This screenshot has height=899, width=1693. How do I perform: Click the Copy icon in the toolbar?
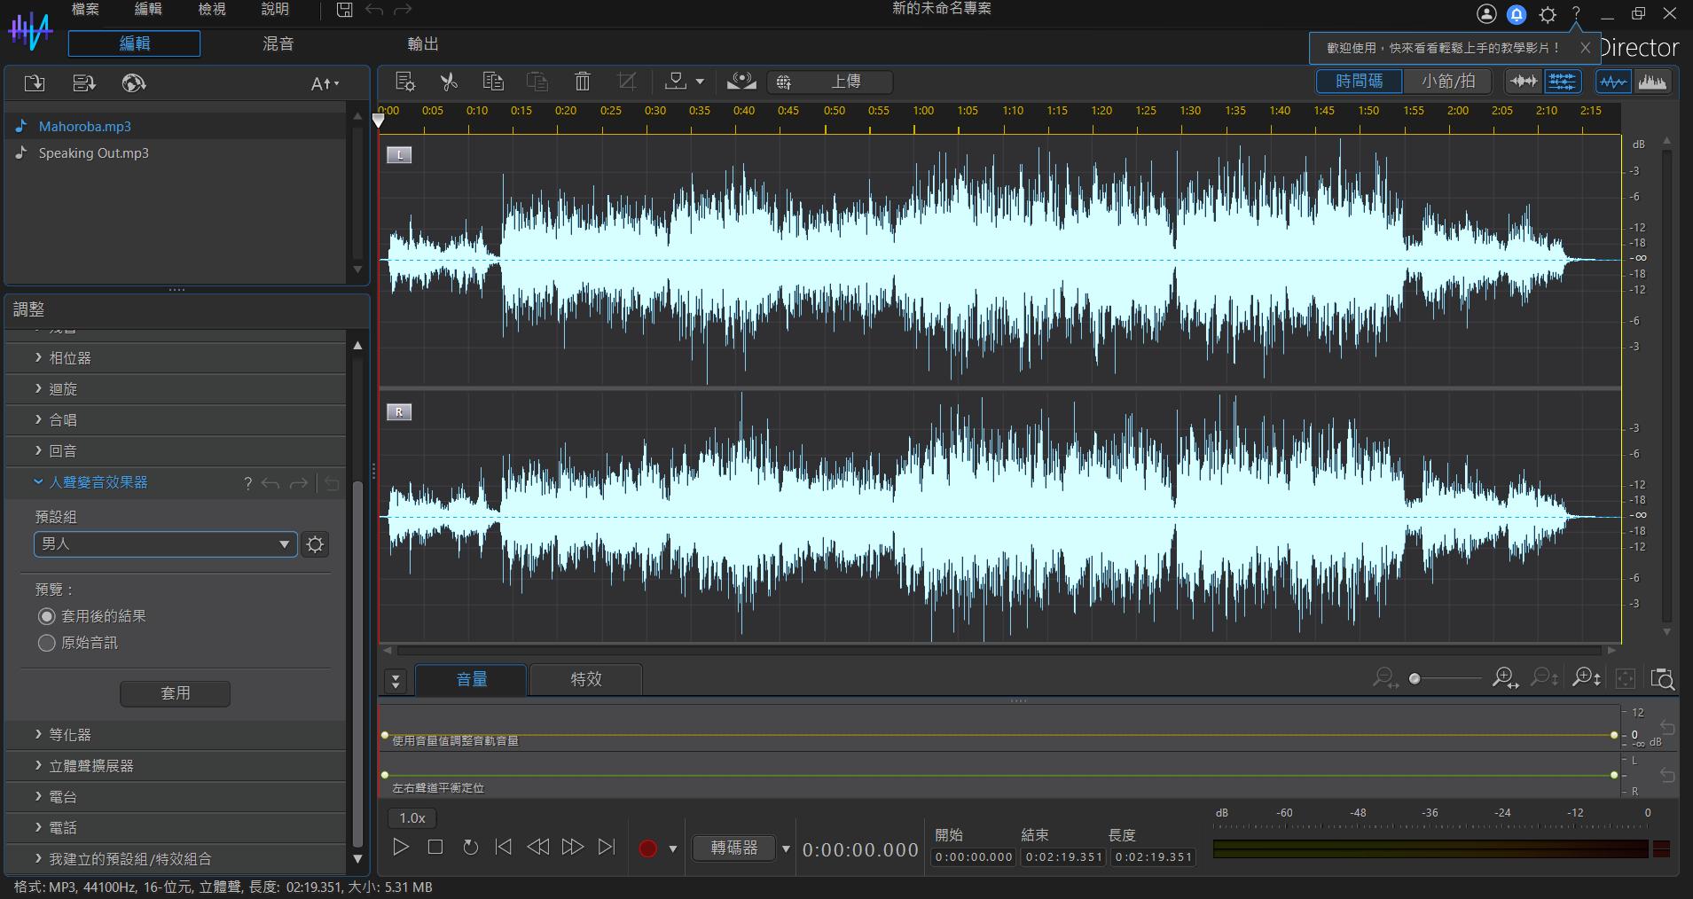[492, 82]
